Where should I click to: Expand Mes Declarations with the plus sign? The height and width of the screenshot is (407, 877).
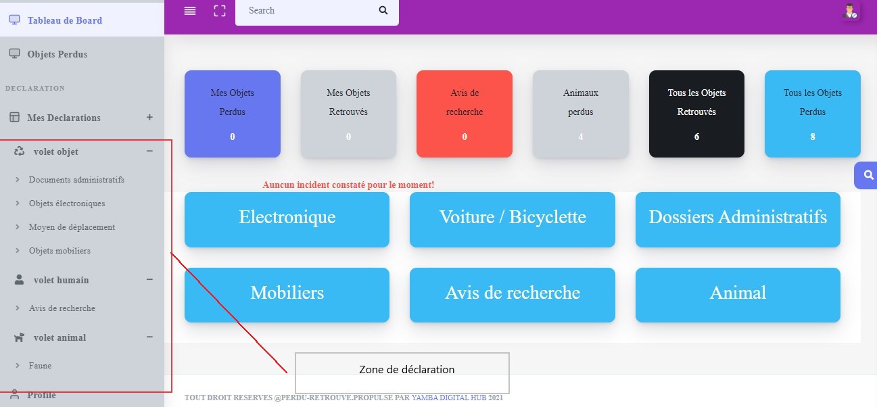[149, 118]
